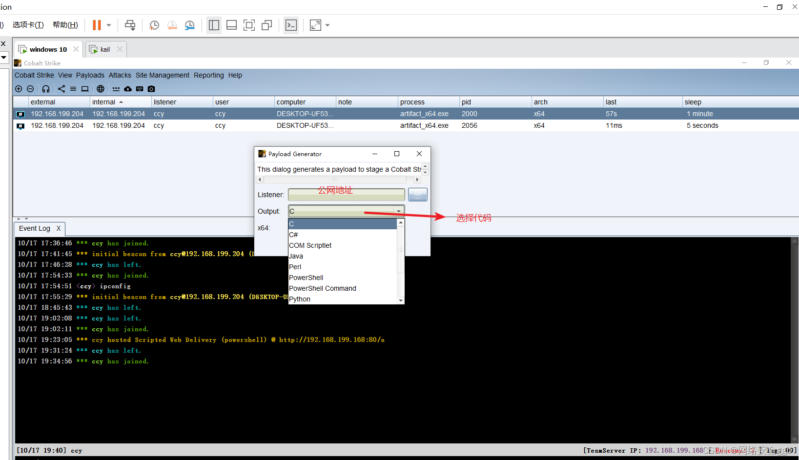Open the Cobalt Strike Help menu

click(x=235, y=75)
